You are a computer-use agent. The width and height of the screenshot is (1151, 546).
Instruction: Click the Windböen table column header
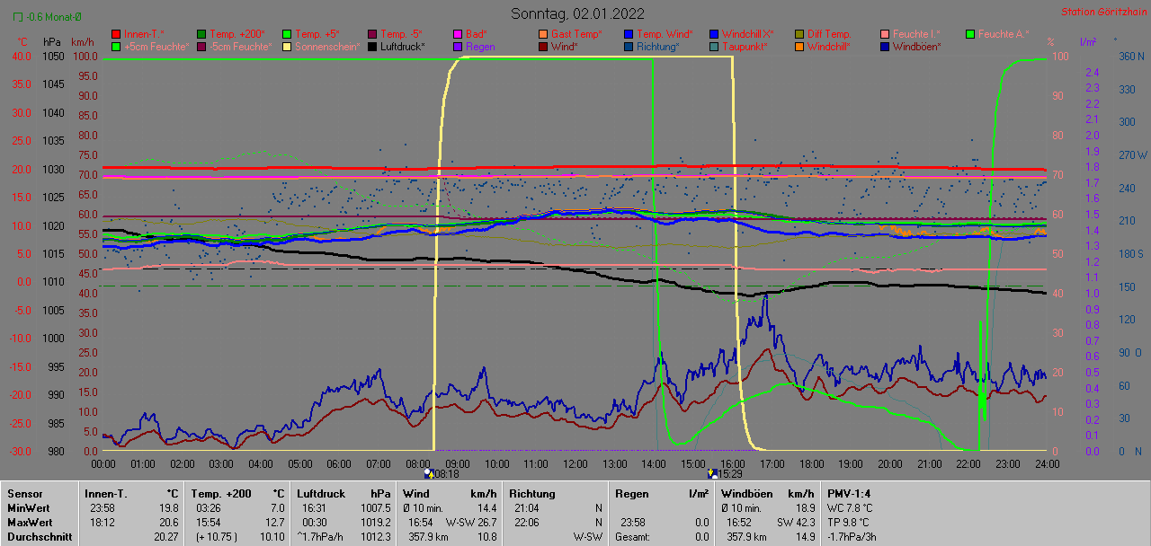pos(745,494)
